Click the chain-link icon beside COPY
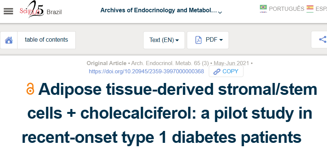This screenshot has width=327, height=154. pyautogui.click(x=217, y=72)
